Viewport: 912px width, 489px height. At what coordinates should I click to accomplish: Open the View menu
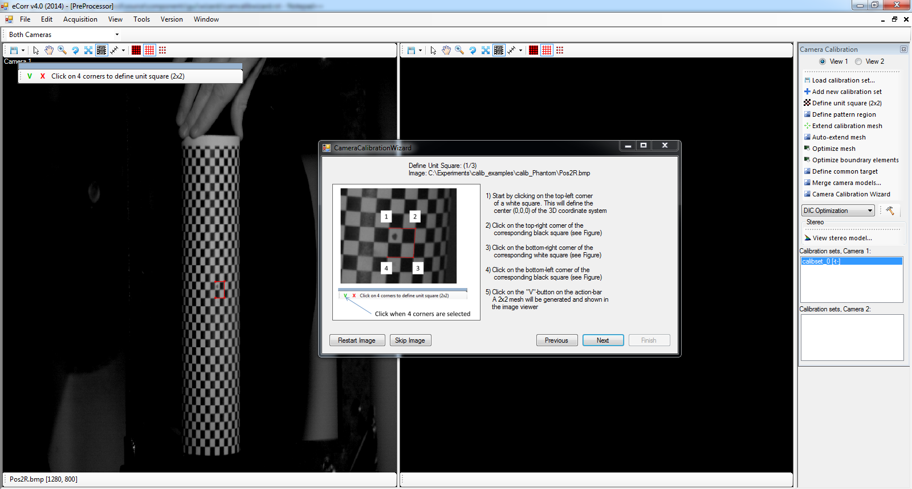tap(115, 19)
